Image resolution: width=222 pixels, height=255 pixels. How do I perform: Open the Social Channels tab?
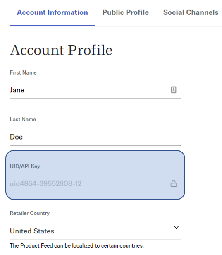click(191, 12)
